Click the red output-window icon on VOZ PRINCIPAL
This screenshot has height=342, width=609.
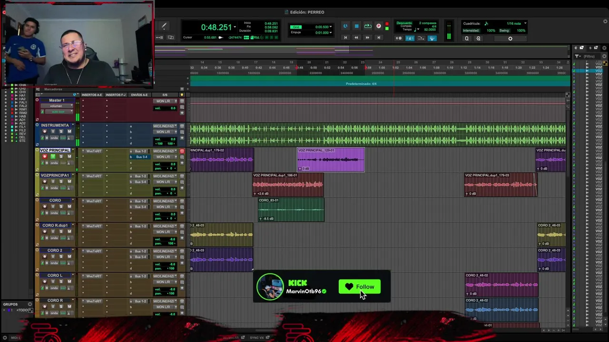tap(182, 151)
